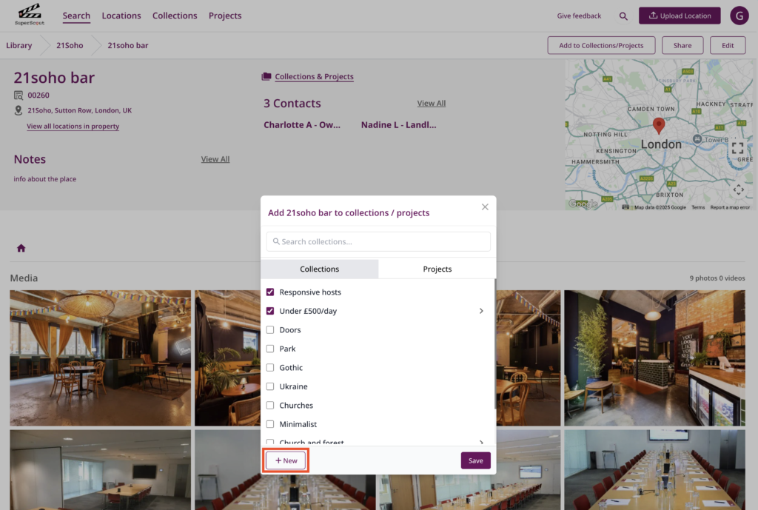This screenshot has width=758, height=510.
Task: Save the collection selections
Action: [x=476, y=460]
